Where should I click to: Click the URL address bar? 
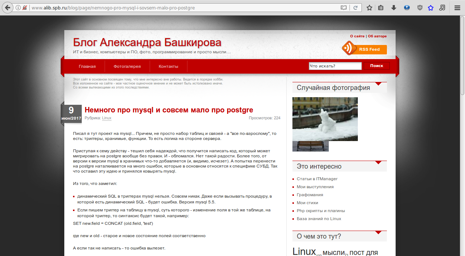coord(185,8)
